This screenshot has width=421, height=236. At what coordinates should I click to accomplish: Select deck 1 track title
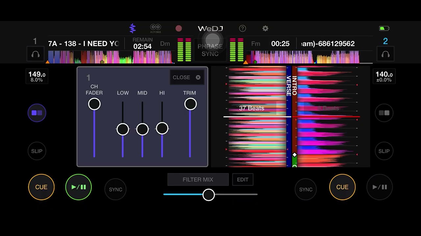tap(84, 44)
